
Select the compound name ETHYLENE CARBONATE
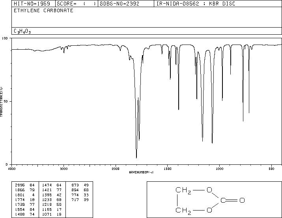(x=43, y=10)
